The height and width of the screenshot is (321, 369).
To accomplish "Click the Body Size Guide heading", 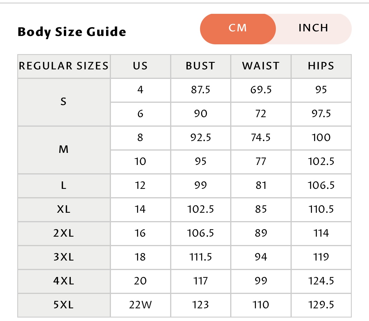I will [72, 32].
